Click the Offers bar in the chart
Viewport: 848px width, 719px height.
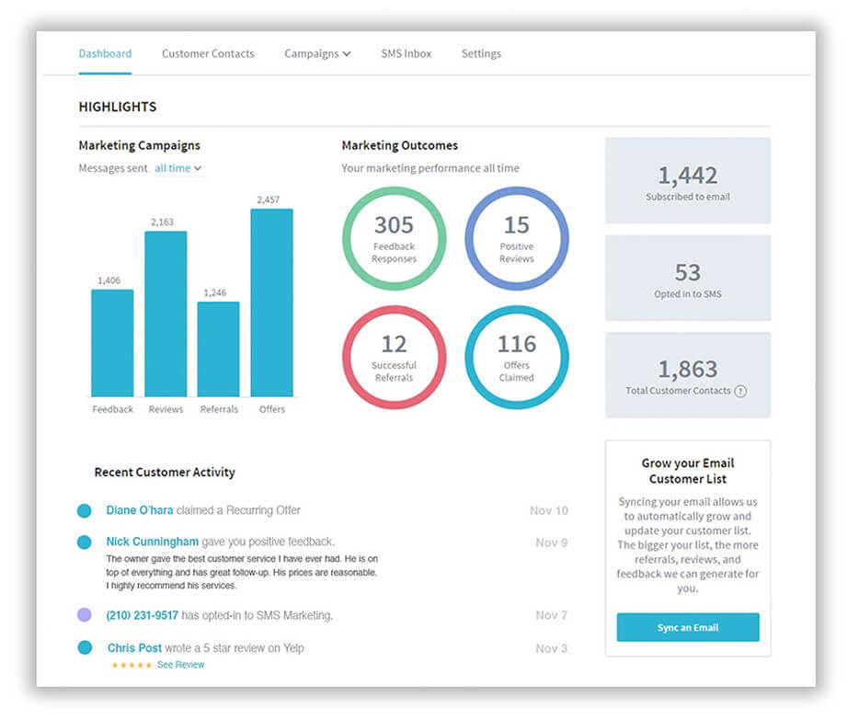(271, 302)
